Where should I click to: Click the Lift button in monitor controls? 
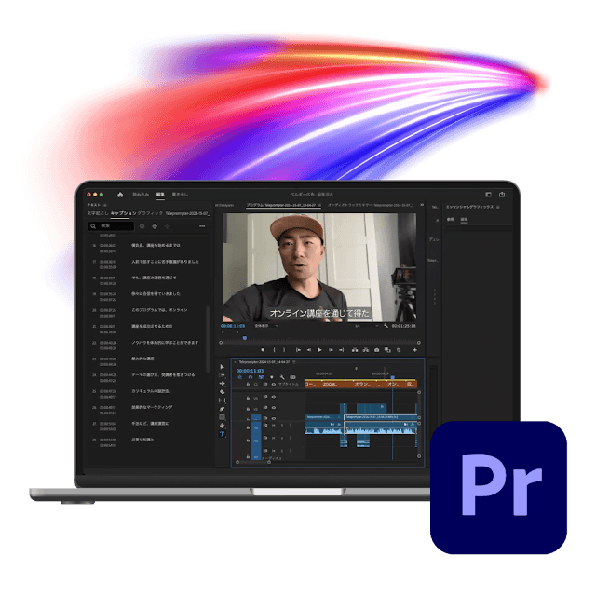[x=355, y=350]
